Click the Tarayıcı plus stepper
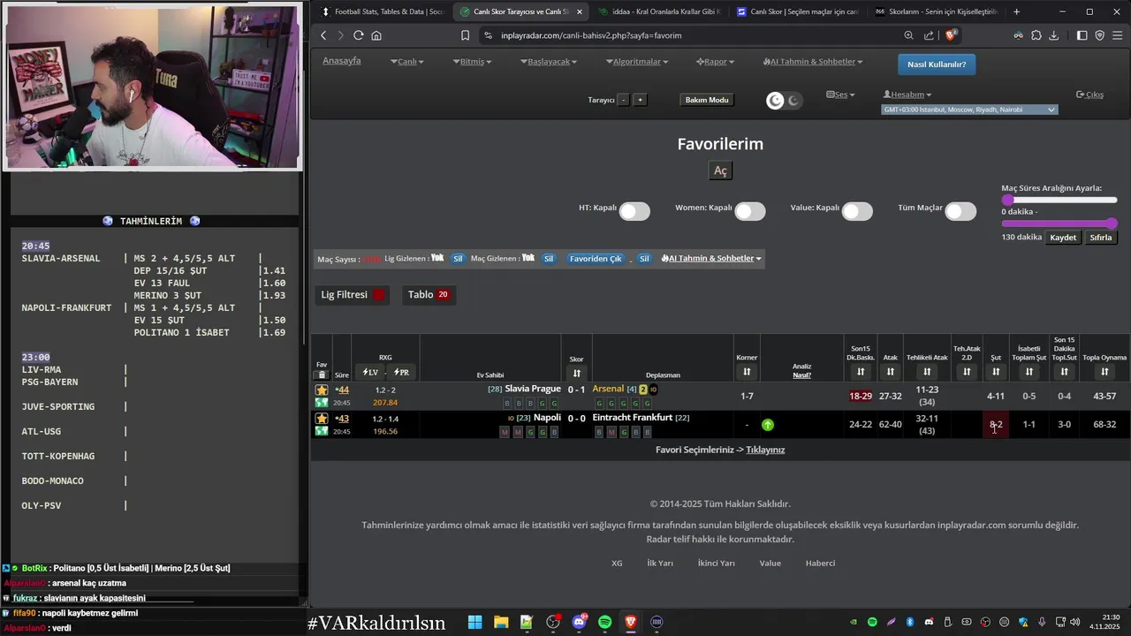1131x636 pixels. (x=641, y=100)
